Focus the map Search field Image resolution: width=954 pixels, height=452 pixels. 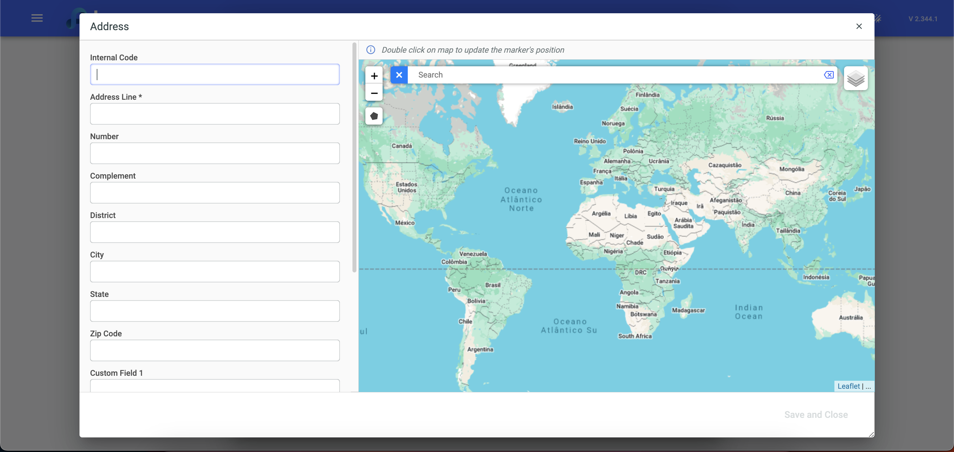coord(615,75)
